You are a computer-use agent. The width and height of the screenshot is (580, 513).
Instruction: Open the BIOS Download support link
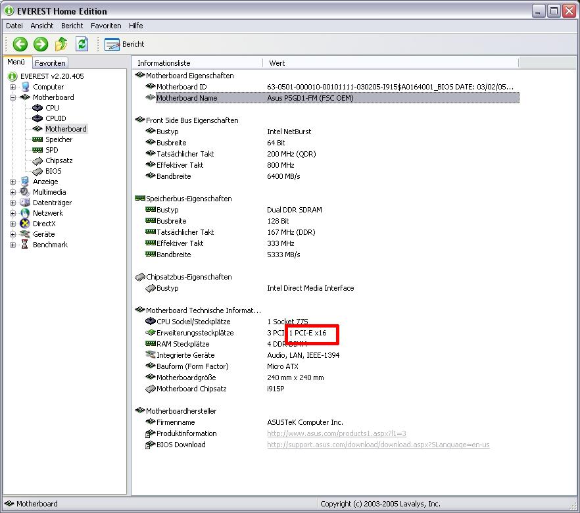pyautogui.click(x=378, y=445)
